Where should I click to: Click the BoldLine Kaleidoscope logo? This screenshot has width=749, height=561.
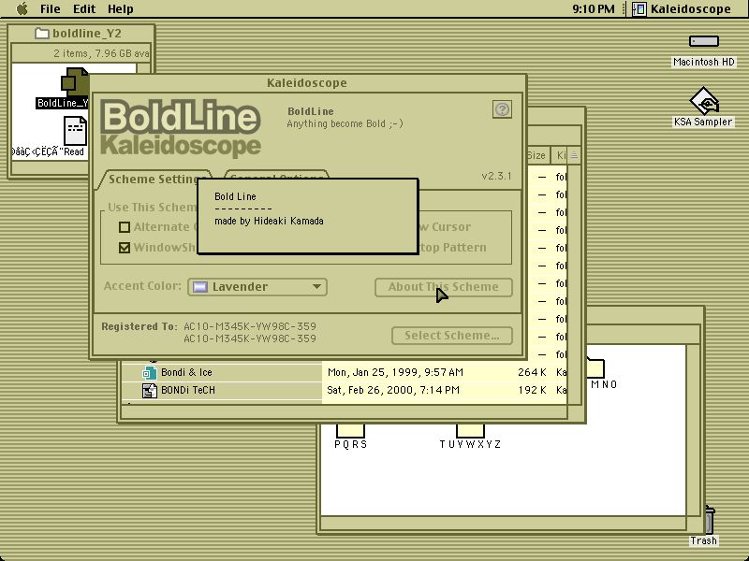[181, 129]
